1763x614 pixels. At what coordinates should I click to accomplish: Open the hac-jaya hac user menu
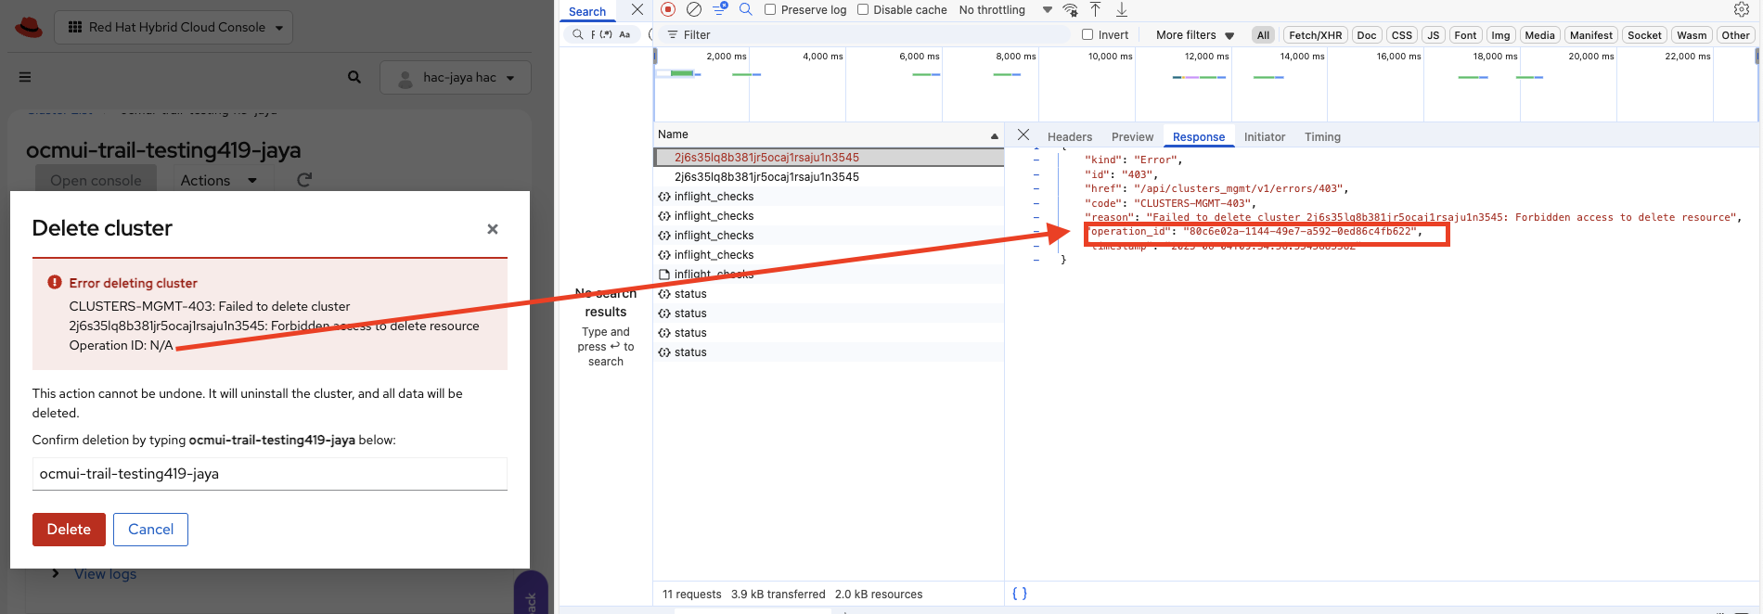[456, 77]
